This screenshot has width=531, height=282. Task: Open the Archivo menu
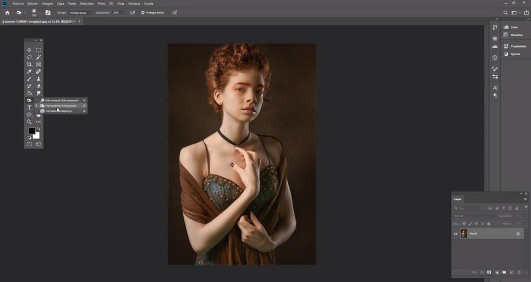tap(18, 3)
